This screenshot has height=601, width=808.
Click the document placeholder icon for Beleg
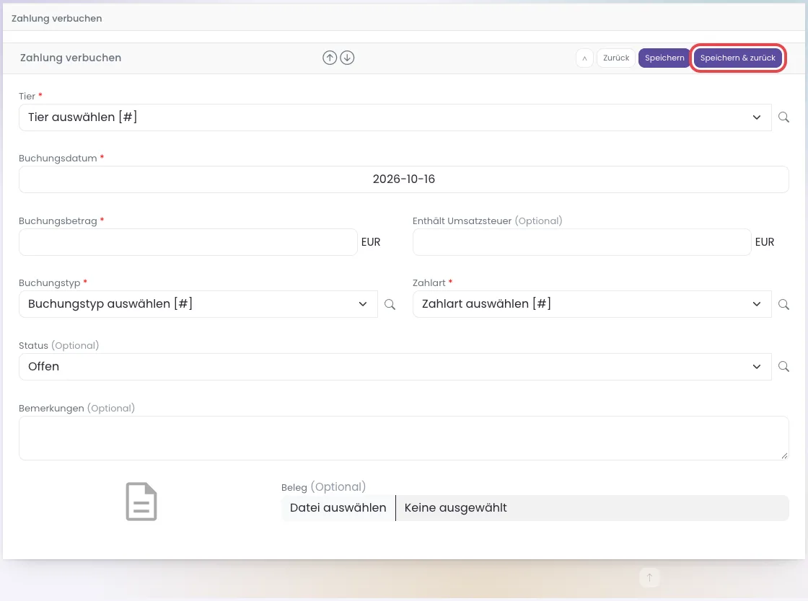coord(141,502)
